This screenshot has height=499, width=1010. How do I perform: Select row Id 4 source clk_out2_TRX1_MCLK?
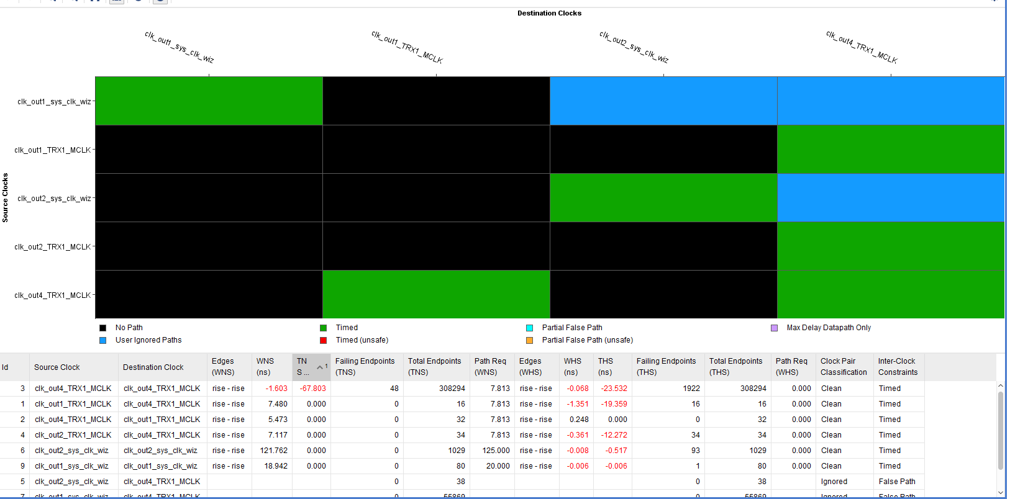73,435
